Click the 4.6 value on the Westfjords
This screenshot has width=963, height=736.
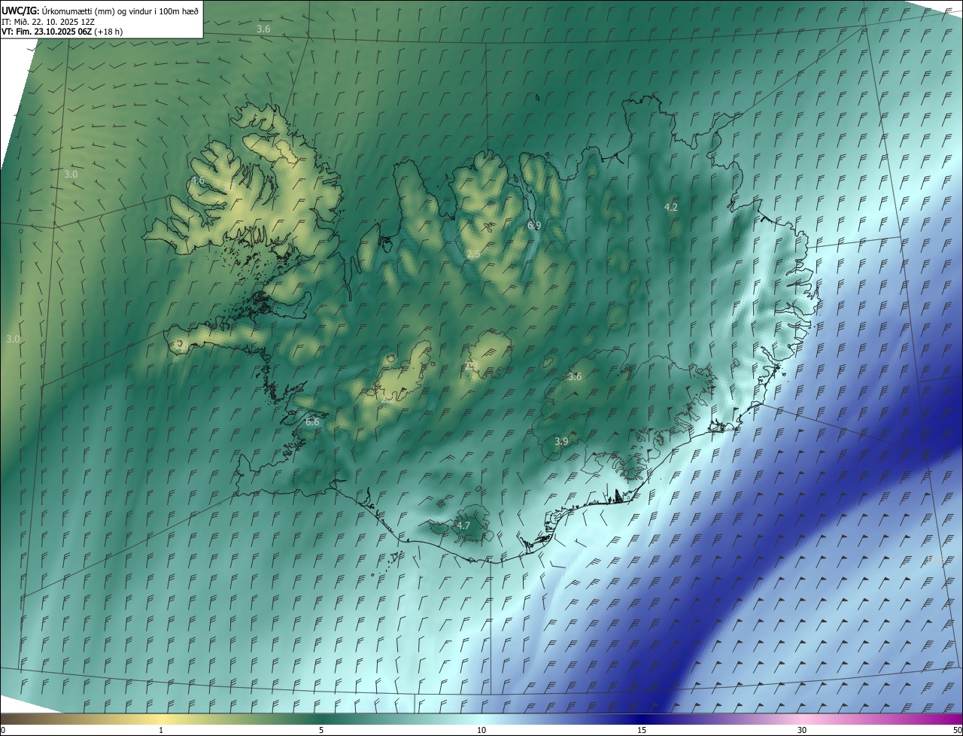(x=197, y=181)
